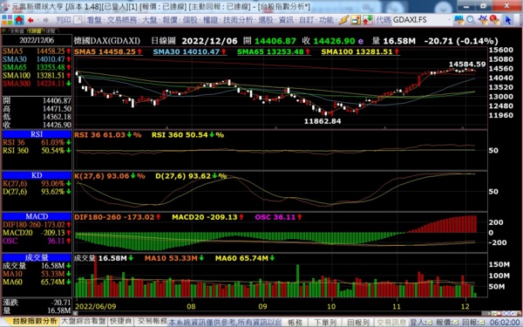Switch to the 大盤綜合看盤 tab
The height and width of the screenshot is (327, 523).
click(x=84, y=322)
